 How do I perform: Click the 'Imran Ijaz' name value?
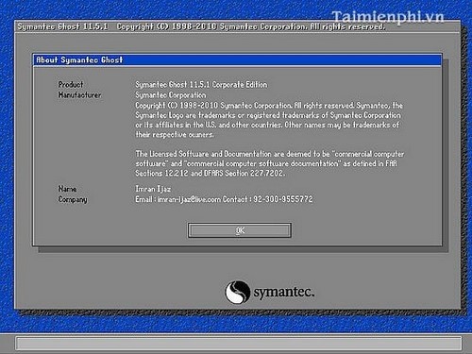click(153, 189)
